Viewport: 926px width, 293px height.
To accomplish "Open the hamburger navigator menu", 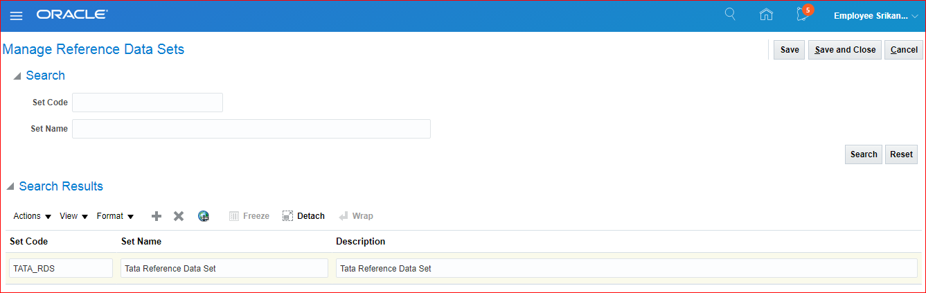I will 16,15.
